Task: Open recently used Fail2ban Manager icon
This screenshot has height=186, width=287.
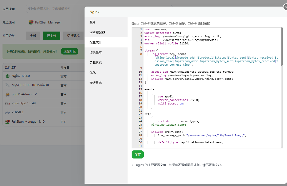Action: tap(31, 22)
